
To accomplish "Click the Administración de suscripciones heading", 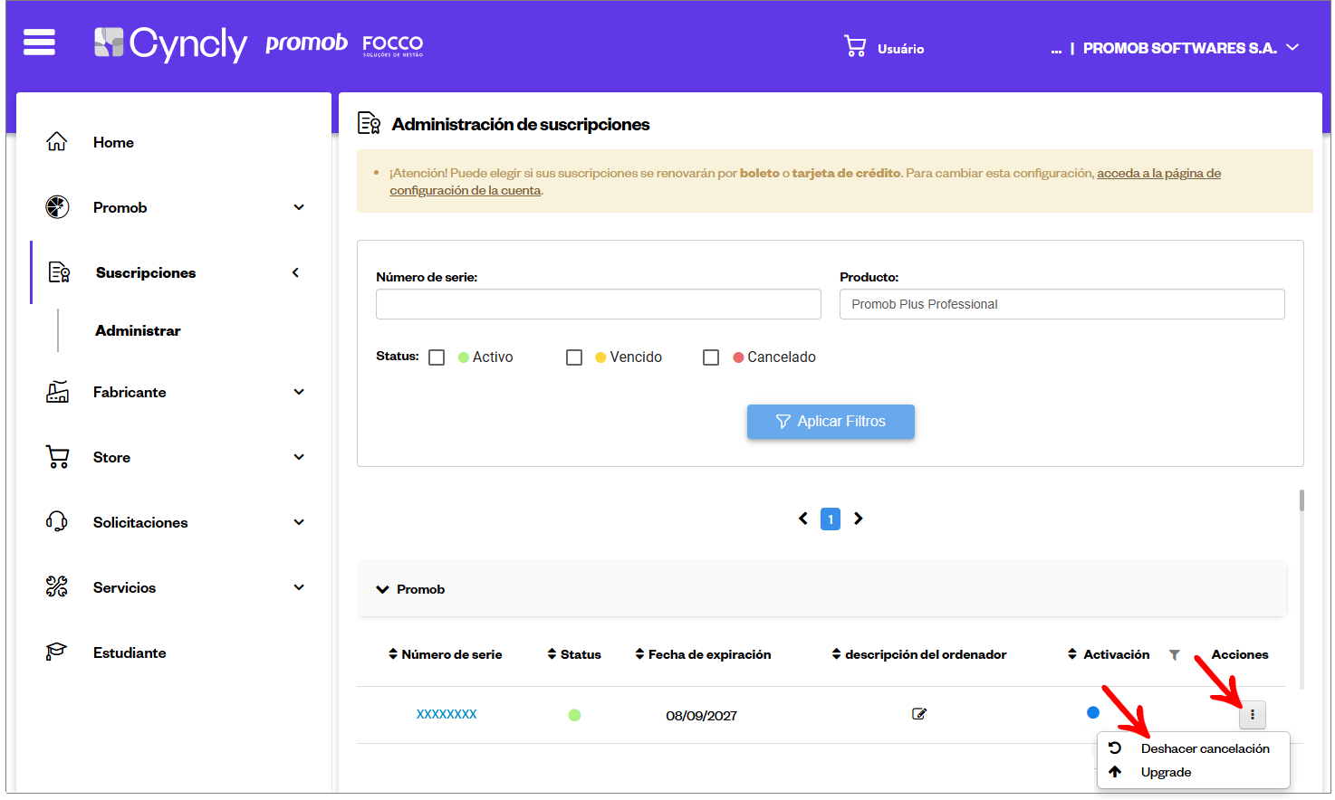I will pyautogui.click(x=521, y=124).
